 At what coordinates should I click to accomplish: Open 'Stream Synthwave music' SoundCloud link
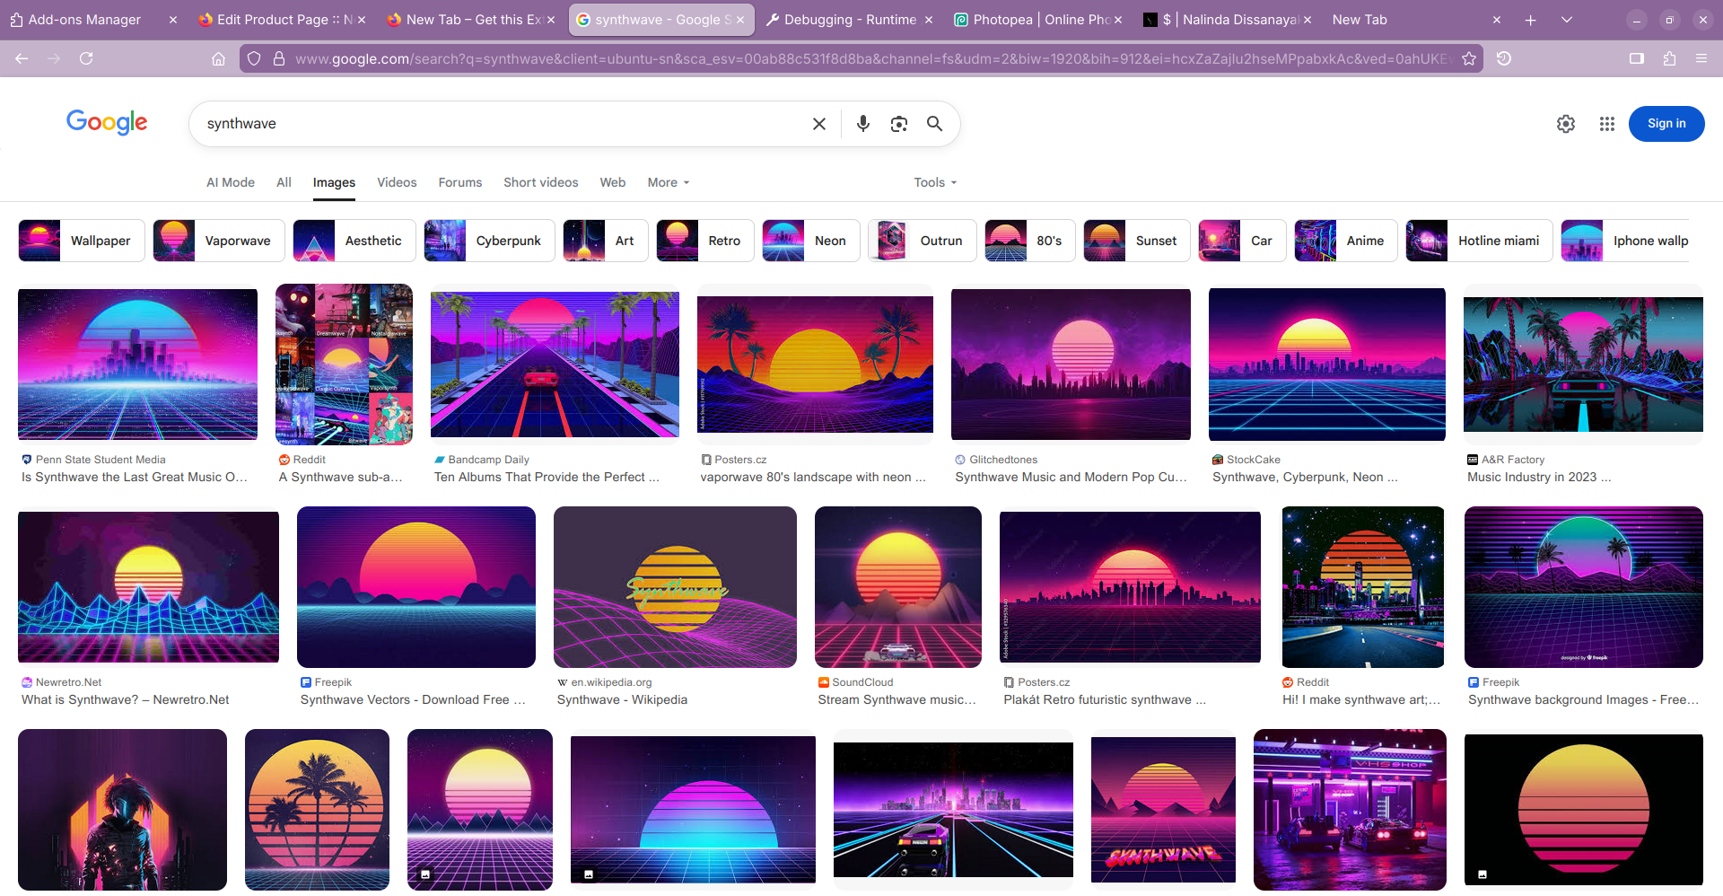tap(896, 699)
